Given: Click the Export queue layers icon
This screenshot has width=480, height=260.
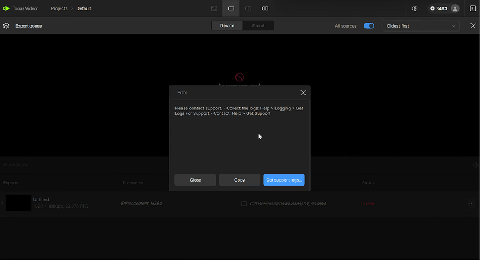Looking at the screenshot, I should [7, 26].
